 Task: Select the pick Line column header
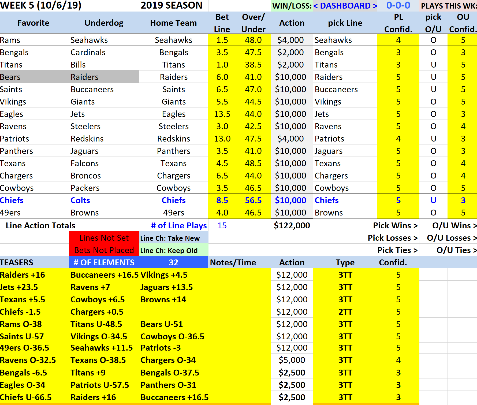pyautogui.click(x=345, y=23)
